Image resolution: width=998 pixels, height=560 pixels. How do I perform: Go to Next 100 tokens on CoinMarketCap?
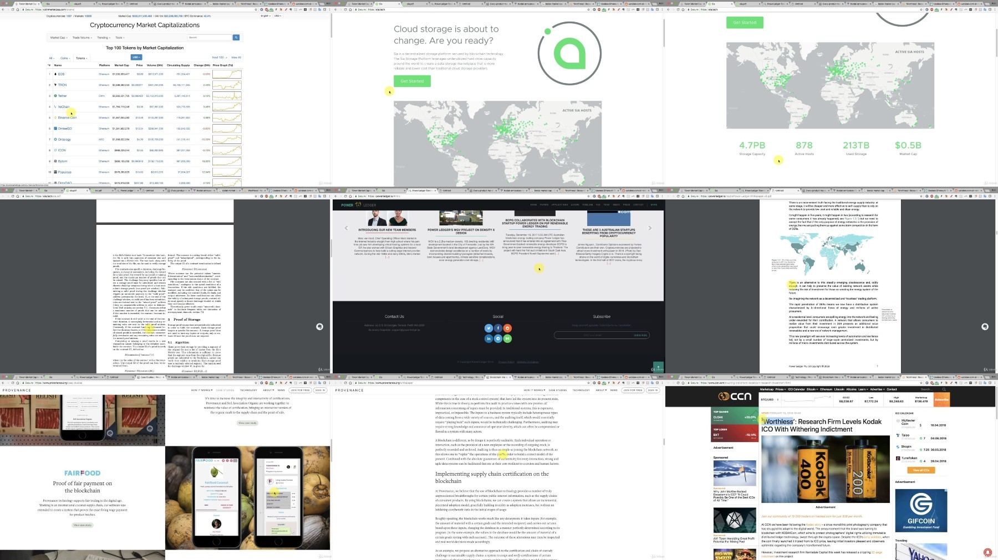click(218, 58)
